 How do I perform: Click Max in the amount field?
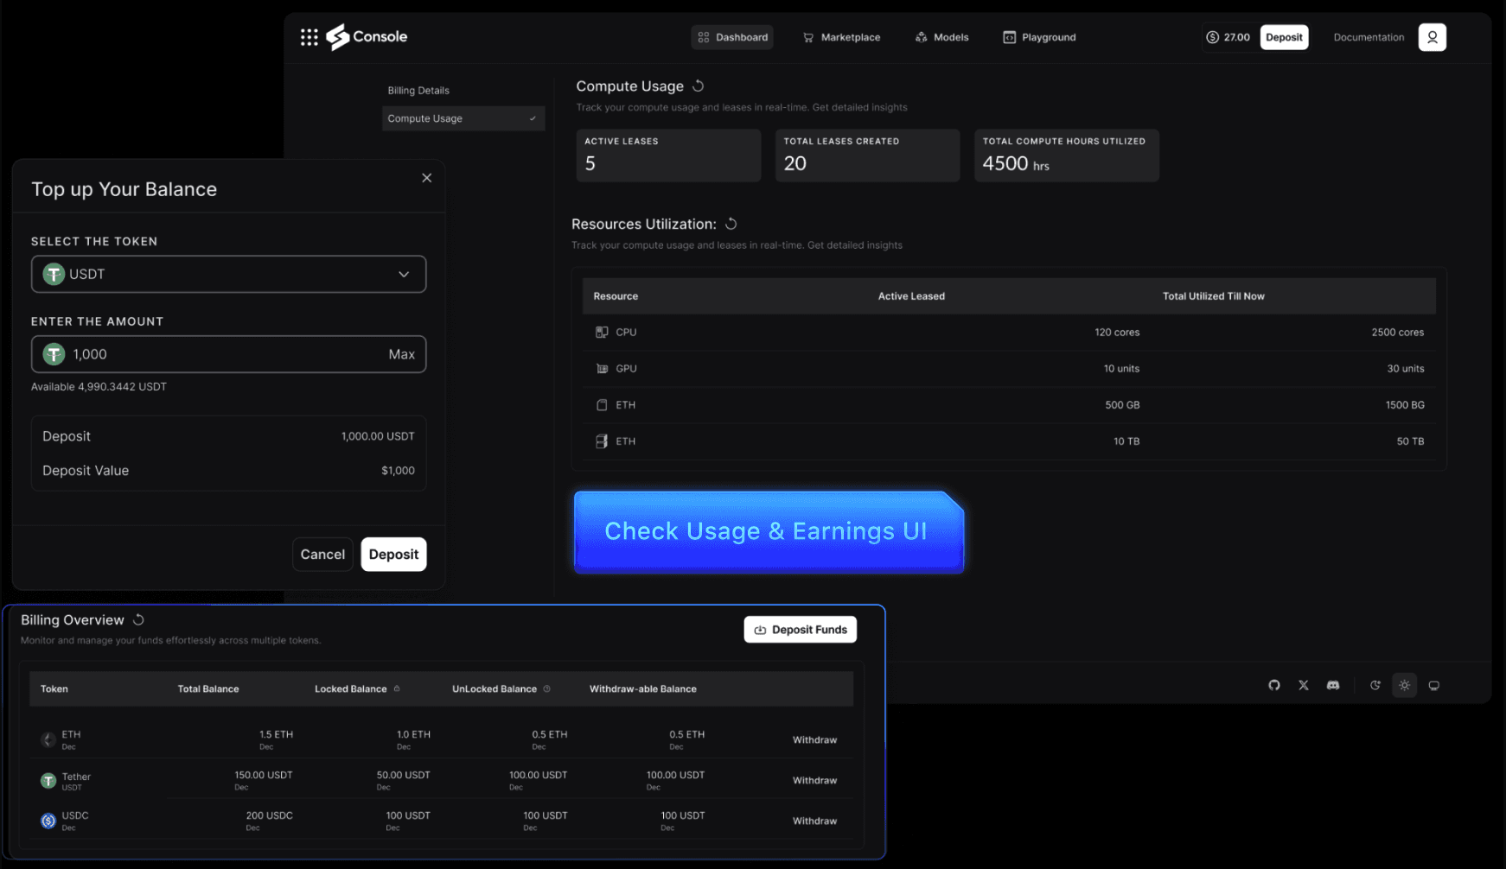(x=401, y=354)
